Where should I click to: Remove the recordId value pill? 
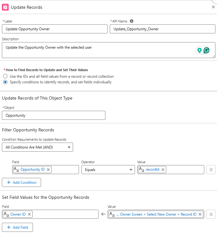[x=163, y=170]
